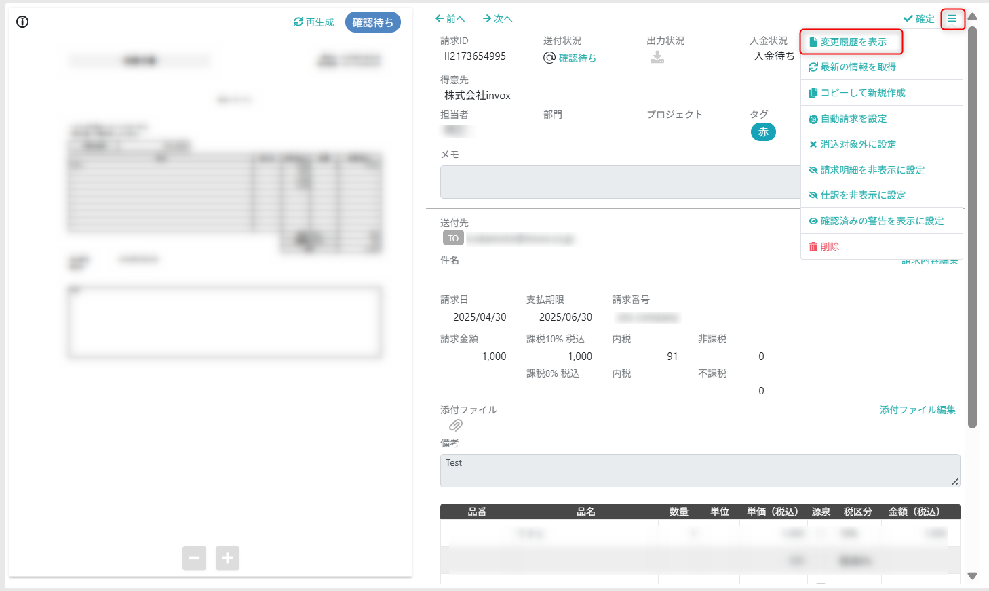The height and width of the screenshot is (591, 989).
Task: Go to previous invoice with 前へ
Action: click(450, 19)
